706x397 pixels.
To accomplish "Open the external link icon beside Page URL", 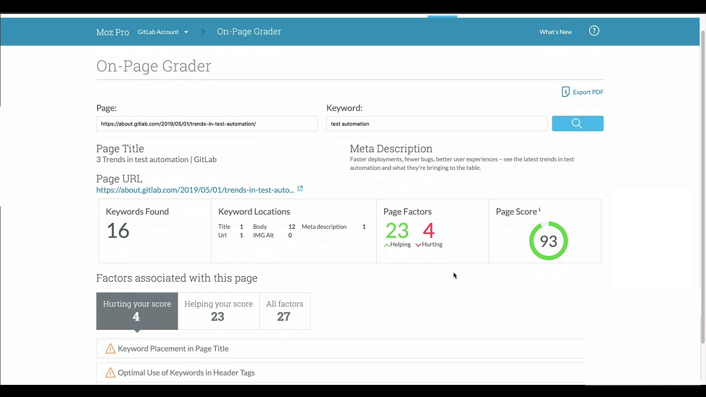I will point(300,189).
